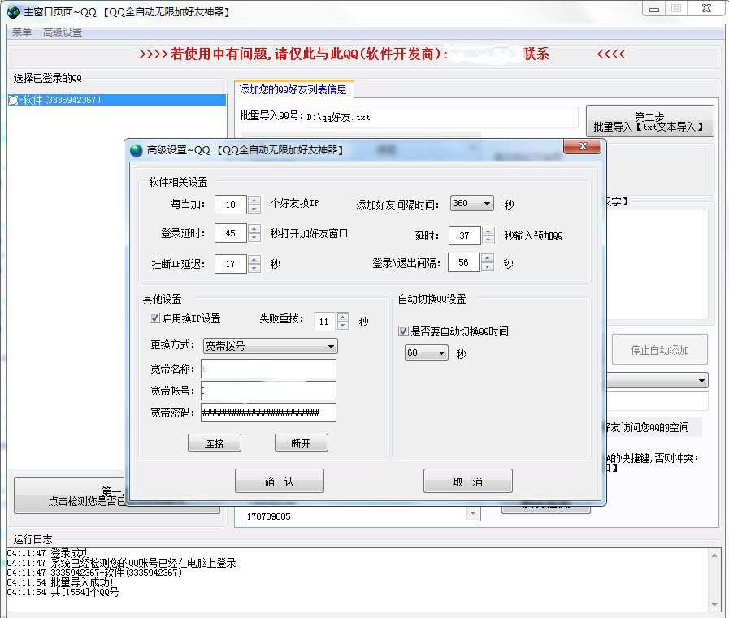Confirm settings with the 确认 button

coord(280,481)
